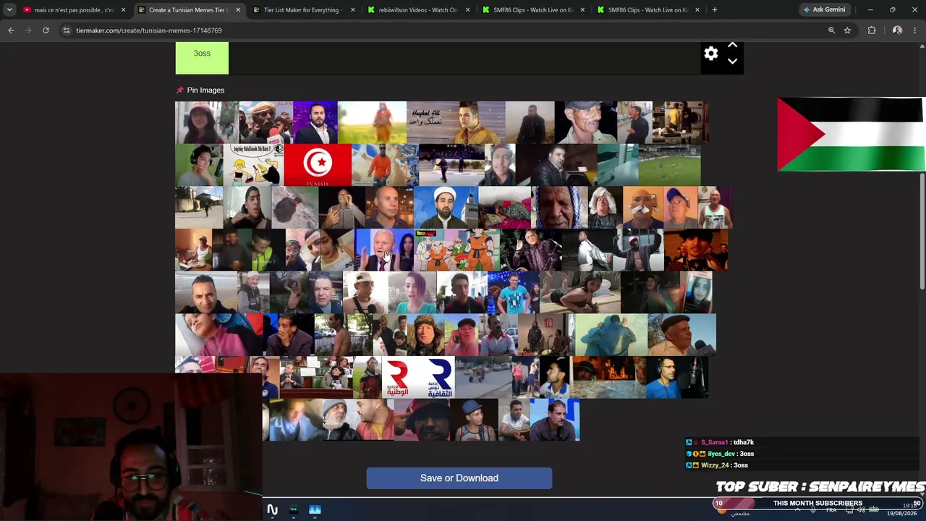Expand the tab search dropdown
Screen dimensions: 926x521
(x=9, y=10)
